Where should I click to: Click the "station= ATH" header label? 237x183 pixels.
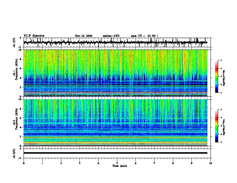click(x=111, y=36)
